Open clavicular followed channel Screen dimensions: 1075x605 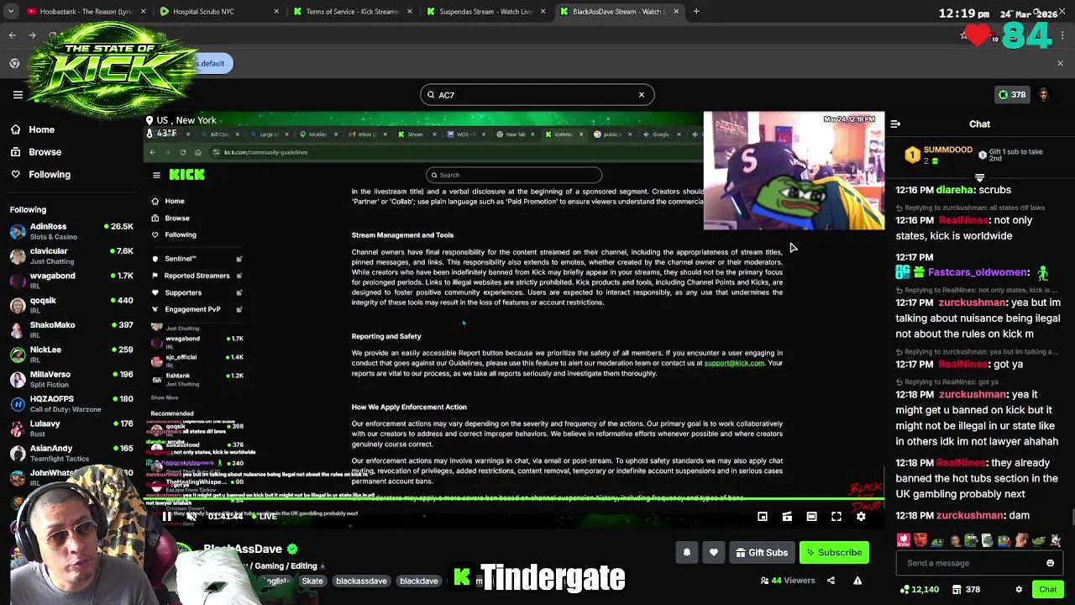(71, 255)
